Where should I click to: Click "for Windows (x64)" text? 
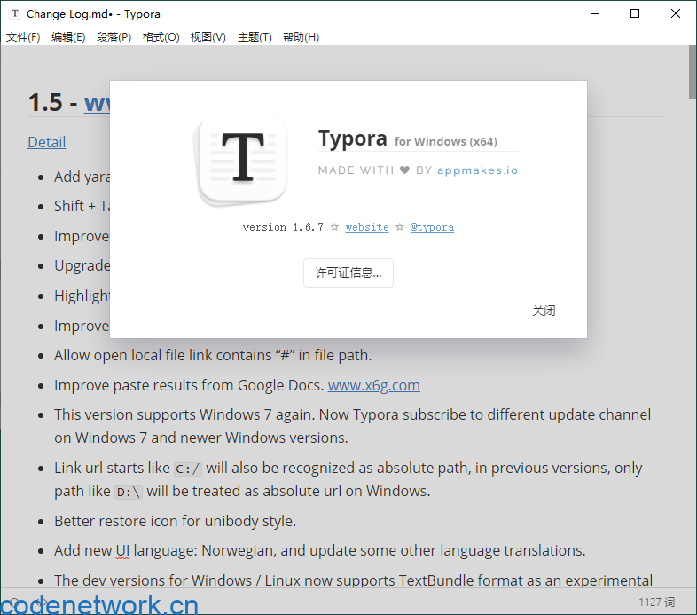pyautogui.click(x=446, y=141)
